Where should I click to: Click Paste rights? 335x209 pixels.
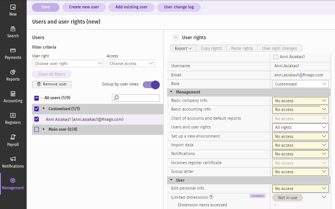242,48
